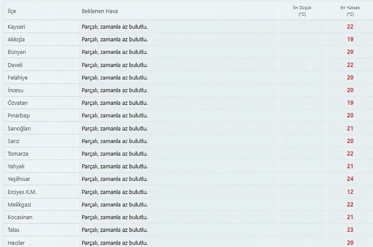
Task: Click Talas high temperature value 23
Action: click(350, 230)
